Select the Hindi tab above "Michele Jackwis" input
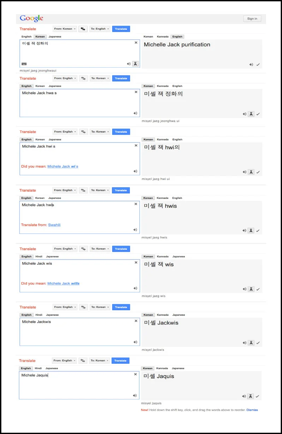 tap(38, 315)
